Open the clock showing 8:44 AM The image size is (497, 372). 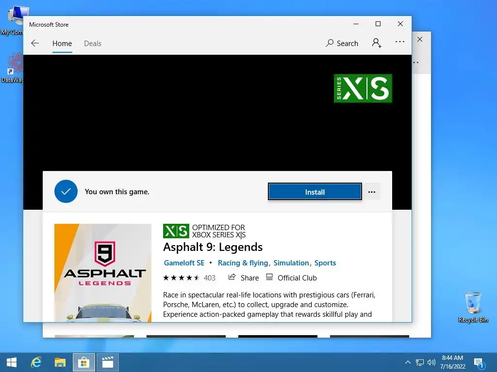point(452,362)
